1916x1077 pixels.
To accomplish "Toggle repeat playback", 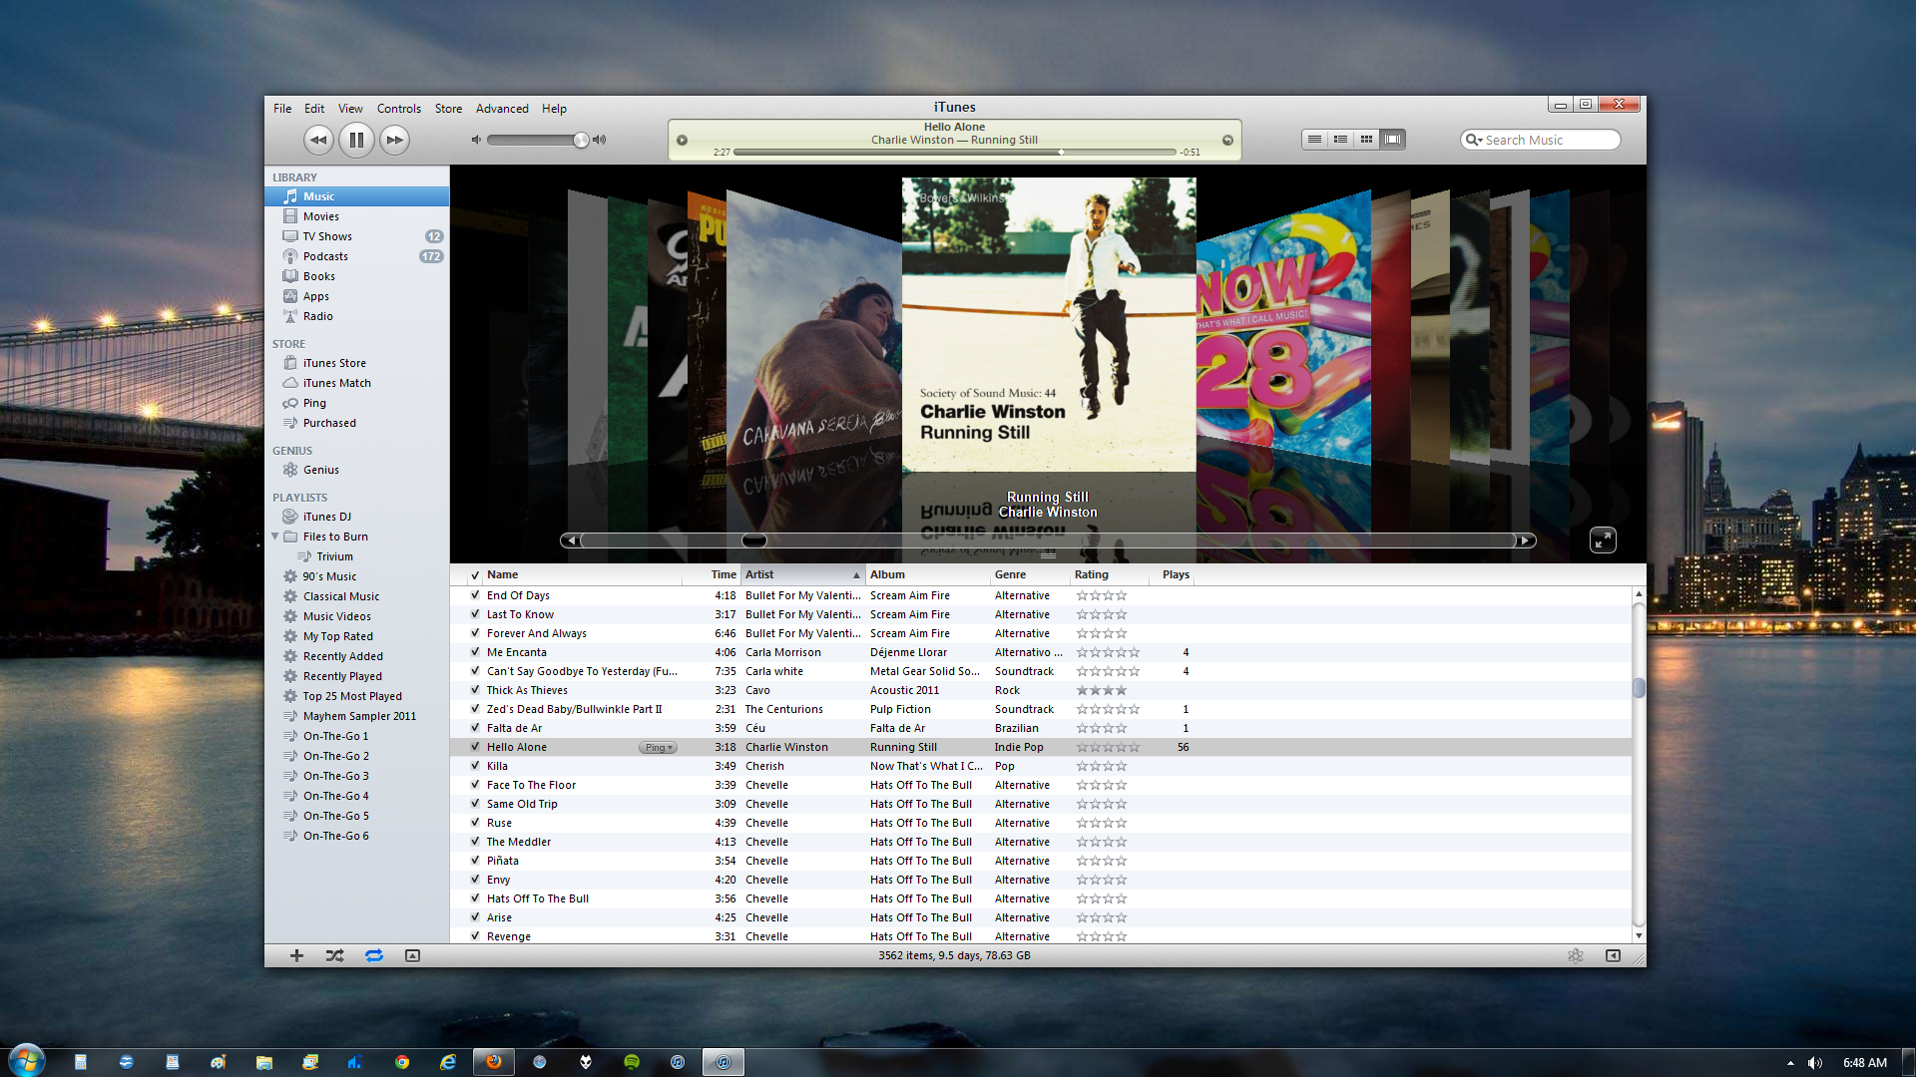I will 373,955.
